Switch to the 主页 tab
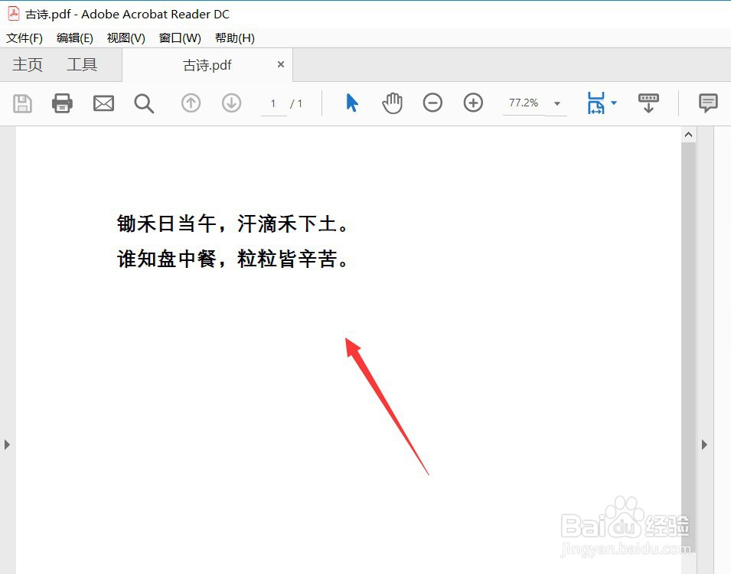Image resolution: width=731 pixels, height=574 pixels. coord(28,64)
